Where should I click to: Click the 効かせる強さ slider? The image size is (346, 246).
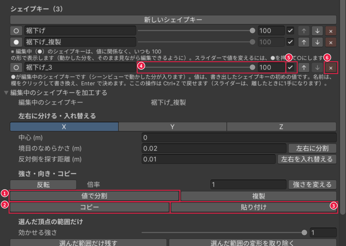[224, 232]
